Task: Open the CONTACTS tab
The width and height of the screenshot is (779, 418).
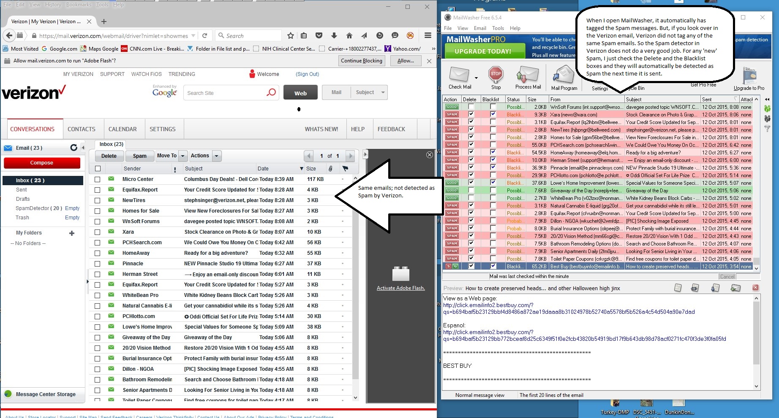Action: click(x=82, y=129)
